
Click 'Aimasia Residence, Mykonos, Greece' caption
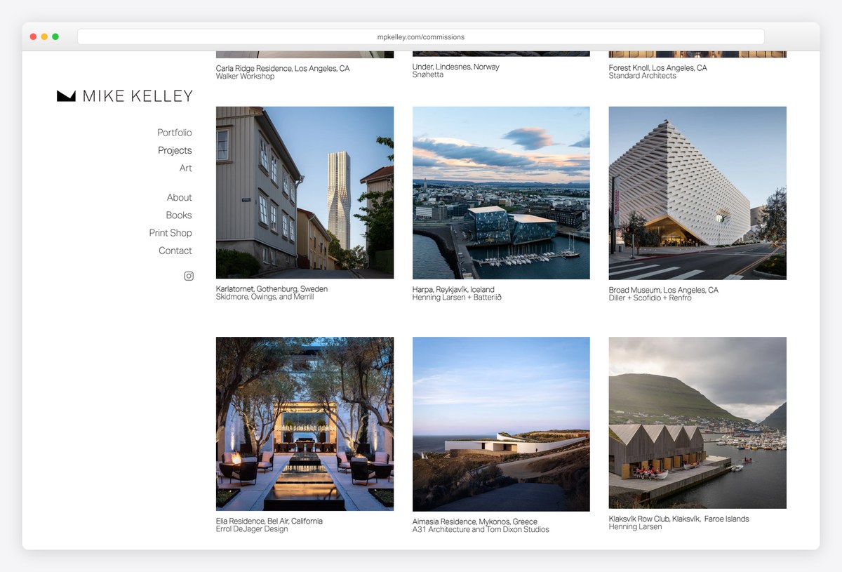[x=475, y=522]
